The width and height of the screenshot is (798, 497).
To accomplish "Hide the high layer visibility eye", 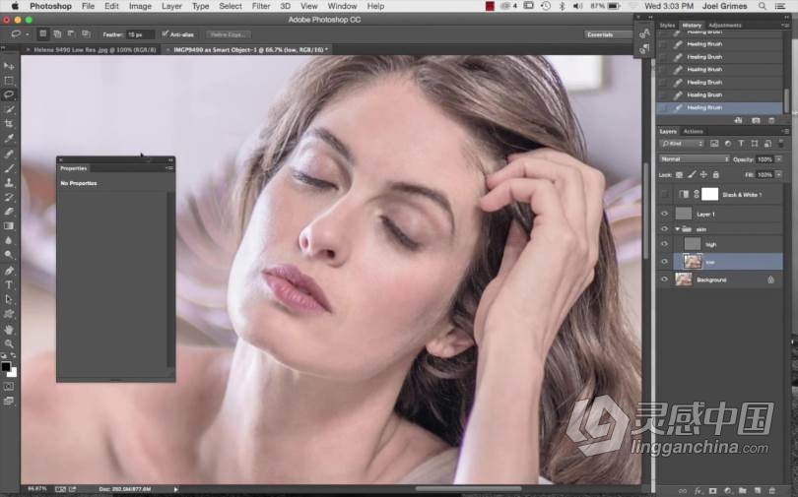I will click(664, 244).
